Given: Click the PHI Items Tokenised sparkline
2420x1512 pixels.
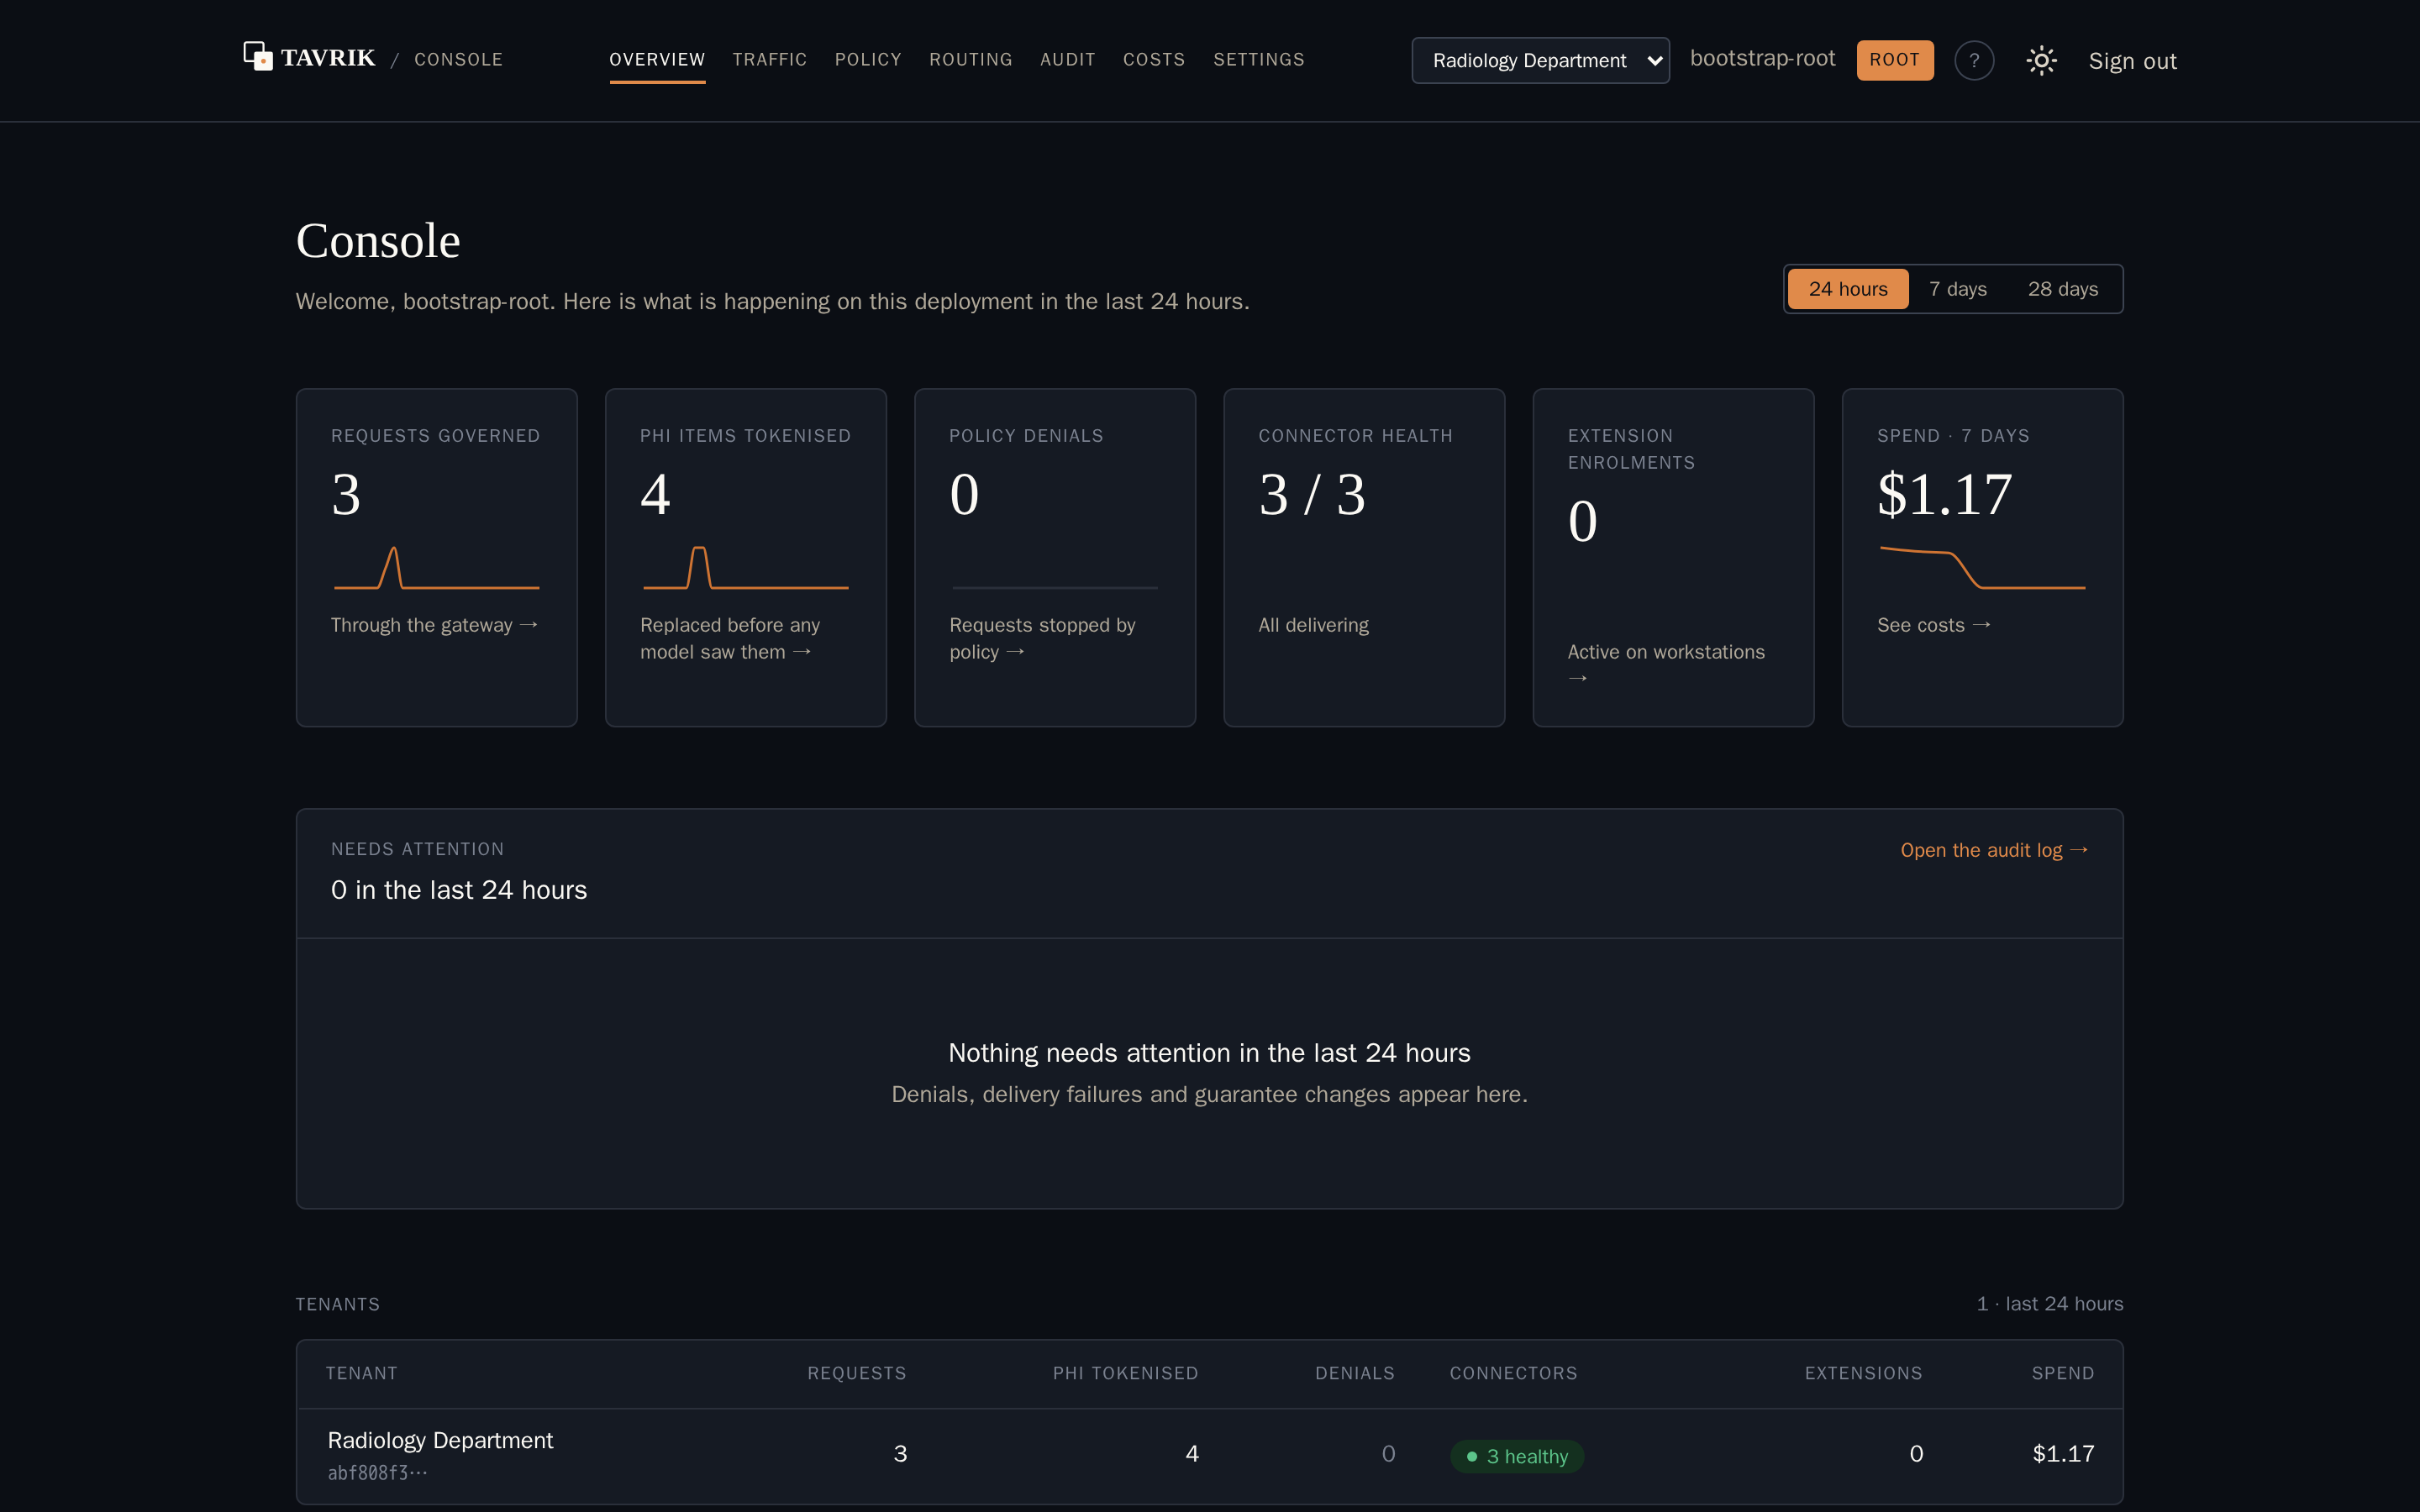Looking at the screenshot, I should [x=745, y=568].
